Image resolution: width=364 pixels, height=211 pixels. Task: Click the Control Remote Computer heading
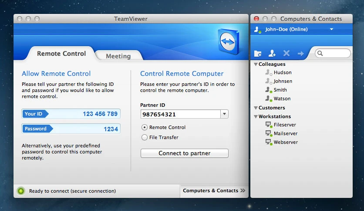point(182,74)
